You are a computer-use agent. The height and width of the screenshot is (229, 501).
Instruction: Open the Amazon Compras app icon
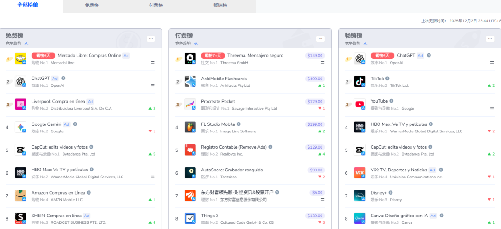tap(20, 196)
